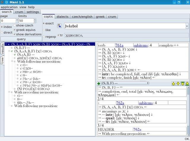Click the green go-arrow icon beside subitem combo

tap(99, 84)
